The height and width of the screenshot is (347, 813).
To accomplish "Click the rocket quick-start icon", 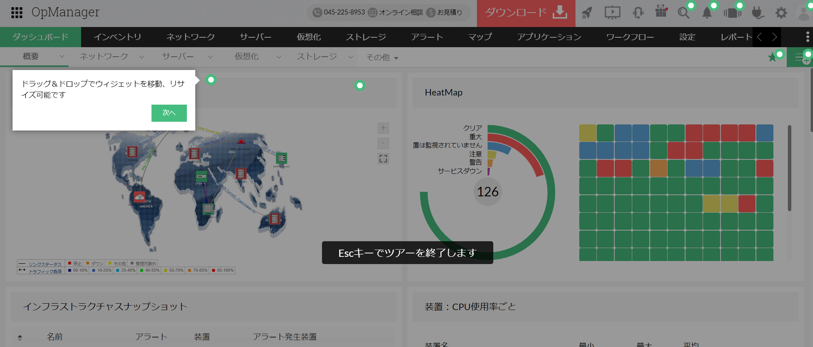I will tap(587, 13).
